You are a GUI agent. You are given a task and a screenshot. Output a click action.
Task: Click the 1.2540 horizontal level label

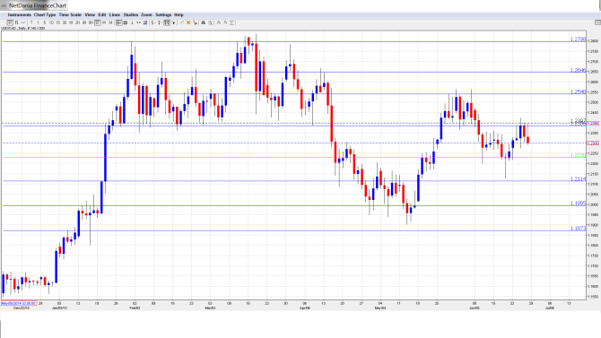click(x=578, y=92)
